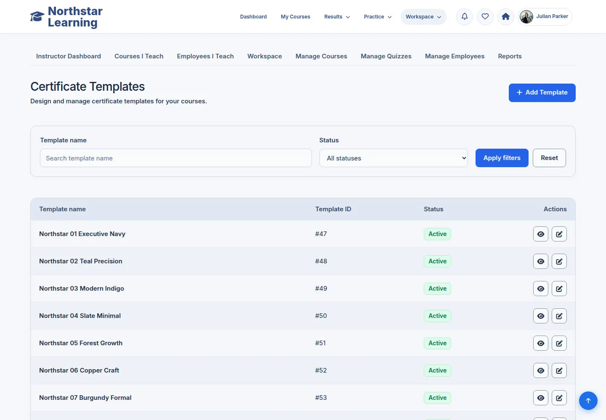Open the notifications bell icon

tap(465, 17)
